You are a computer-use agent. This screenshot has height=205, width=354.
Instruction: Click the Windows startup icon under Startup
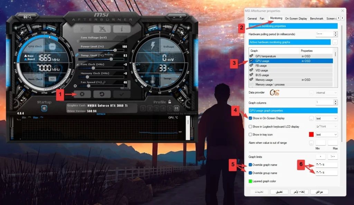44,108
